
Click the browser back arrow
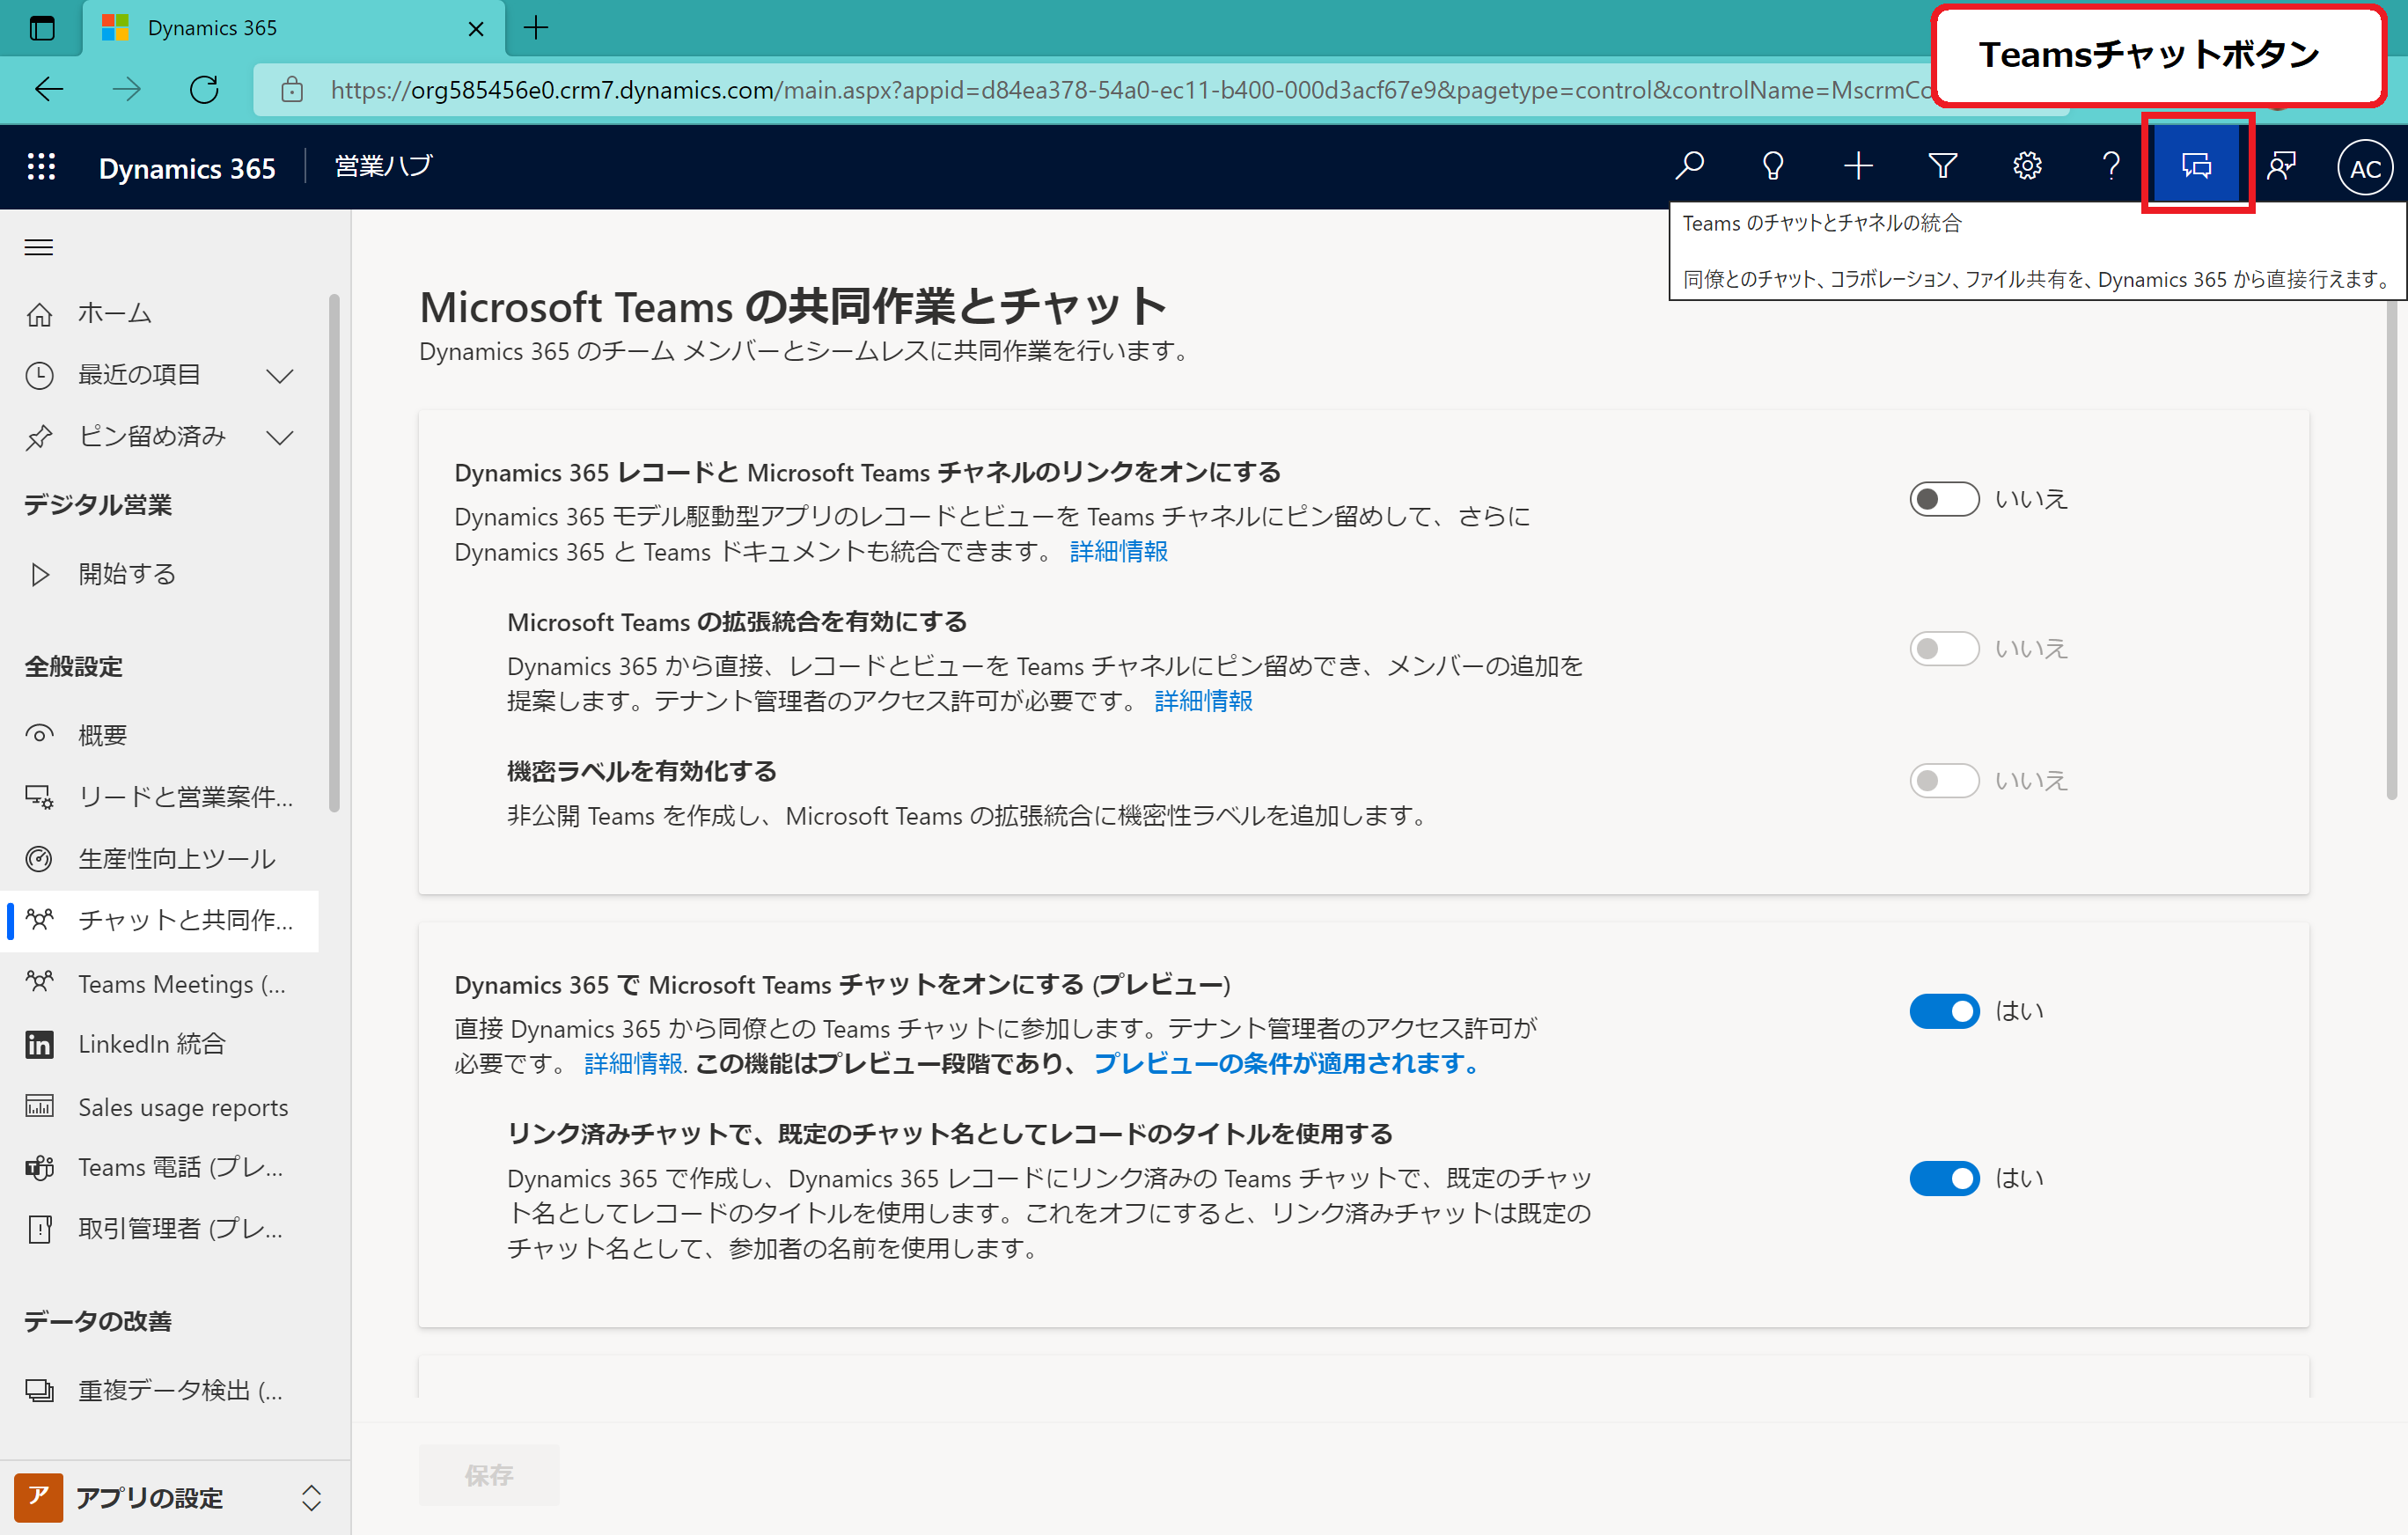point(49,90)
